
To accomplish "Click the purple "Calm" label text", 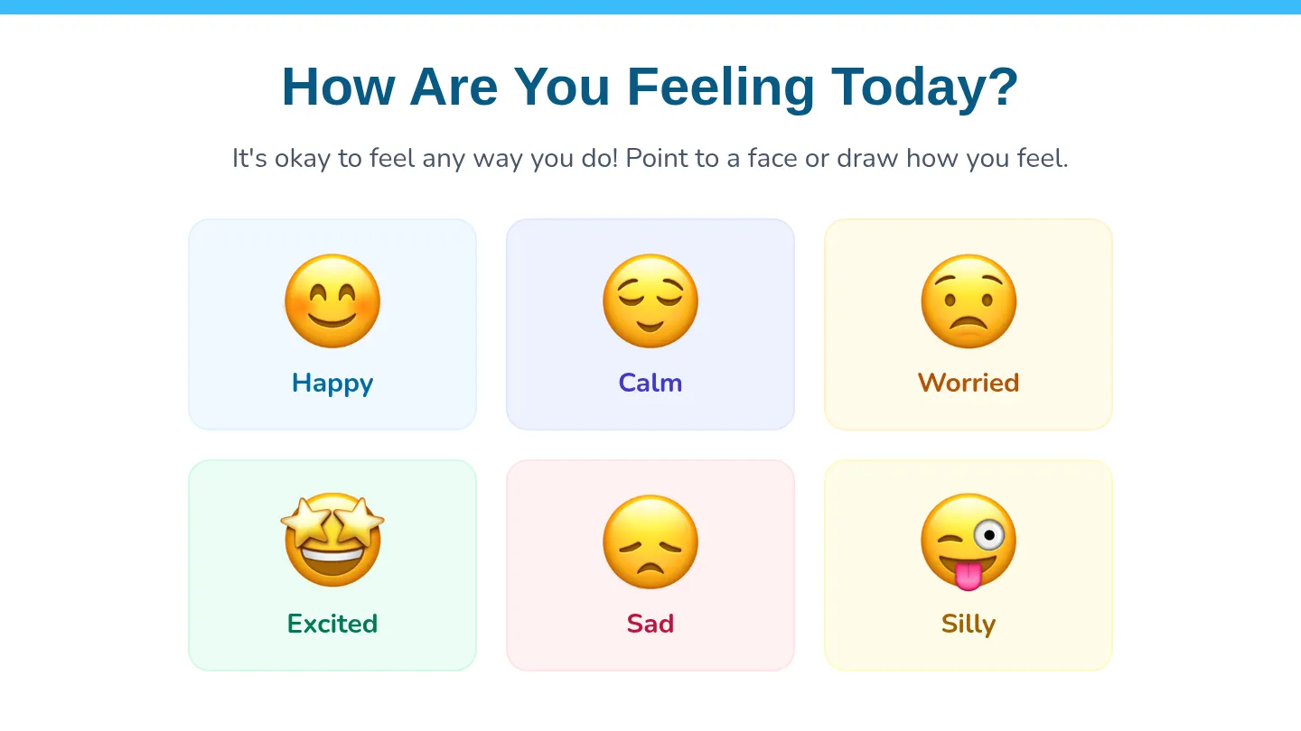I will tap(650, 383).
